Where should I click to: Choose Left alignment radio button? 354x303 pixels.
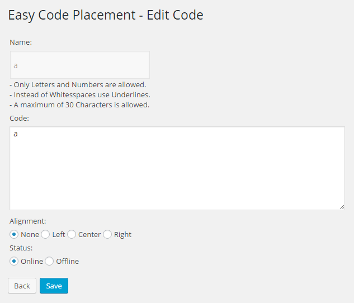coord(45,234)
